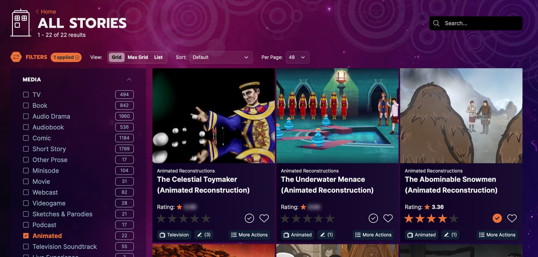Click the 22 count beside Animated
Viewport: 538px width, 257px height.
tap(124, 236)
